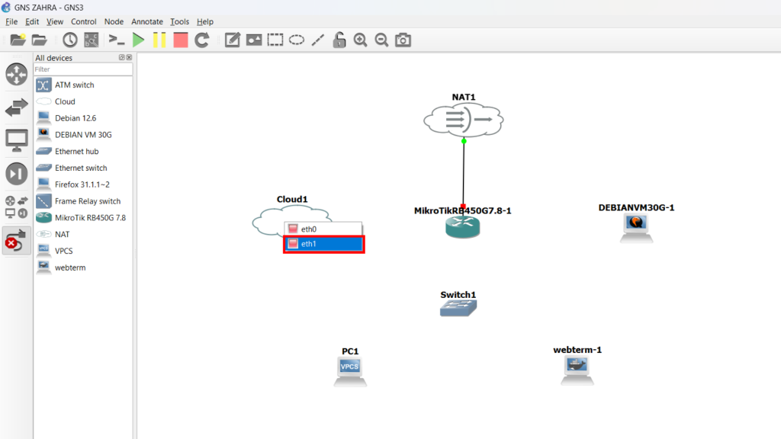This screenshot has height=439, width=781.
Task: Open console to all devices
Action: point(116,40)
